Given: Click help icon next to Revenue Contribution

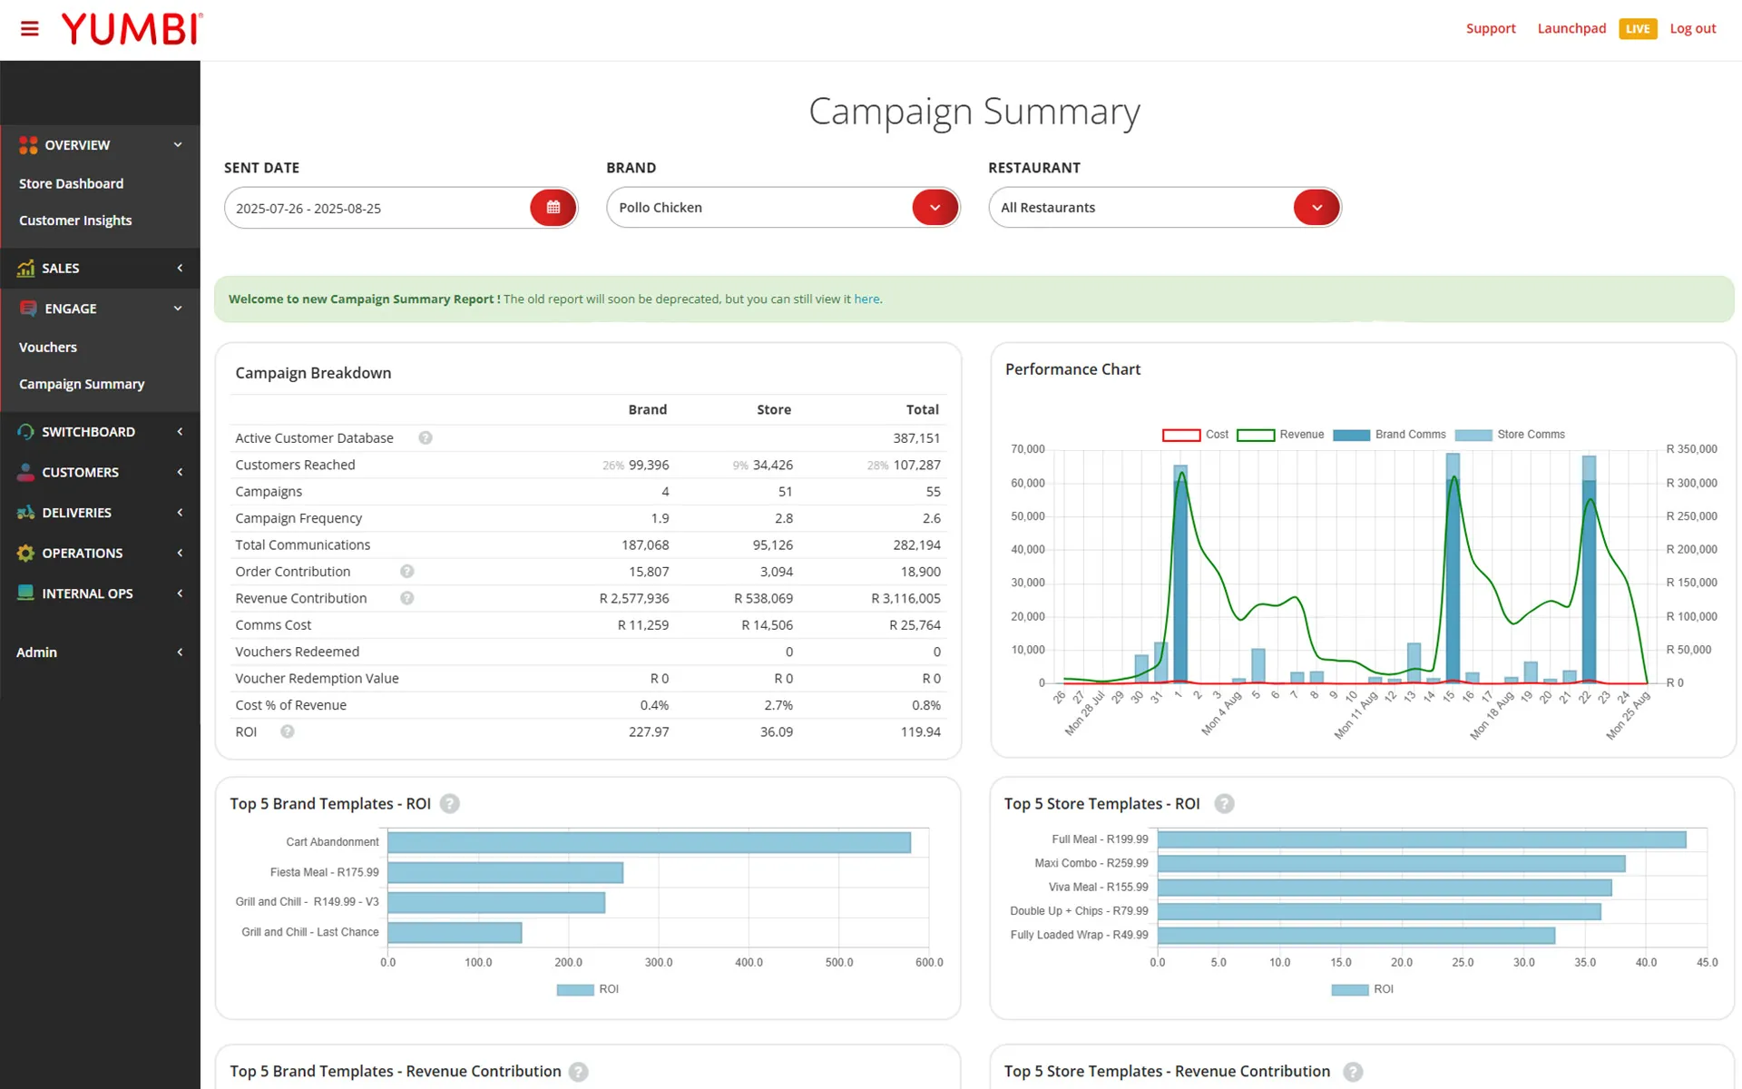Looking at the screenshot, I should pos(407,598).
